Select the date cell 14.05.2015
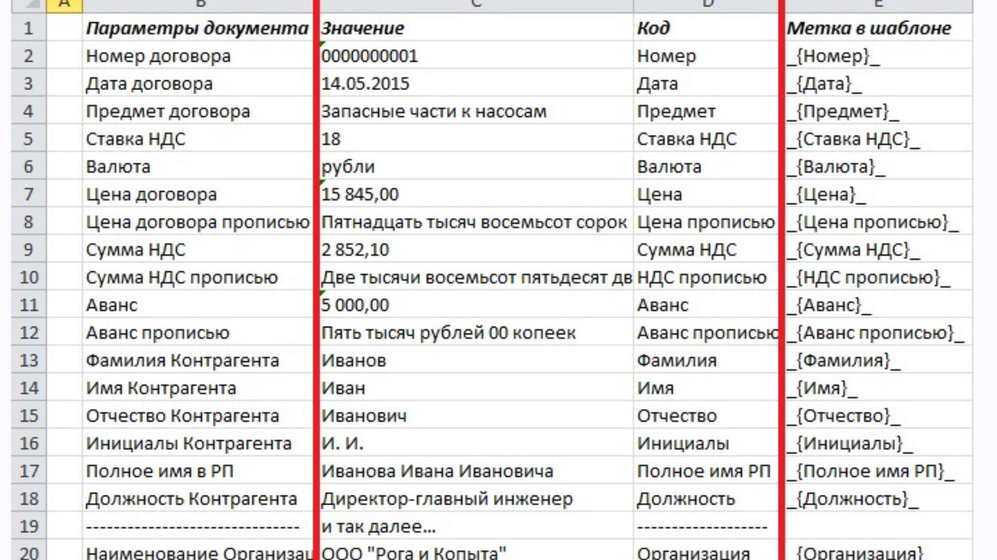The height and width of the screenshot is (560, 997). coord(474,84)
